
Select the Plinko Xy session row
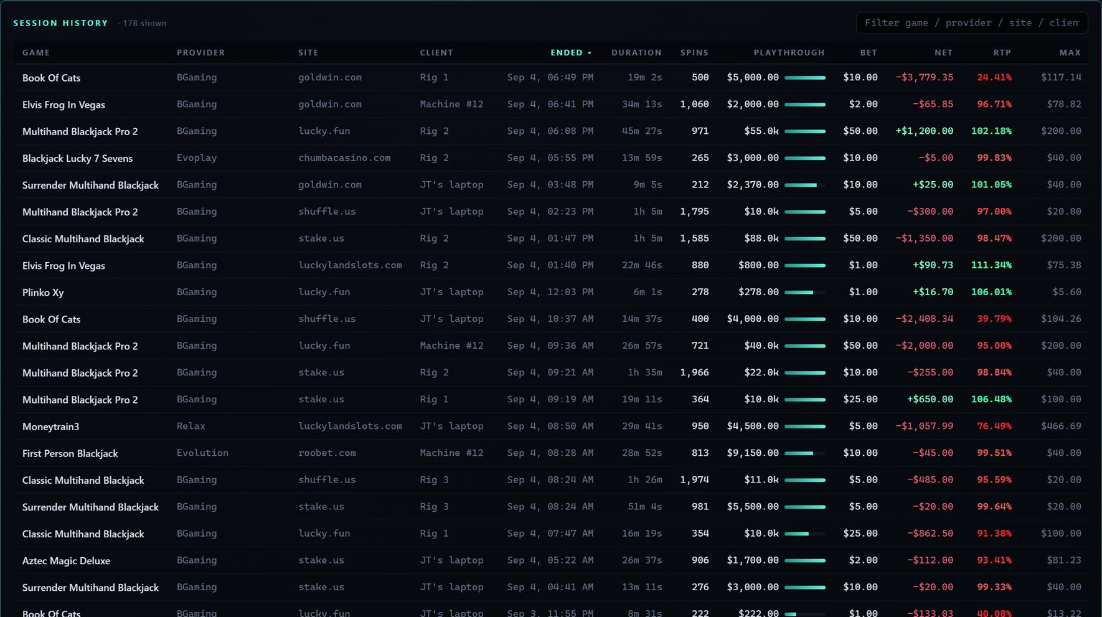pos(551,292)
